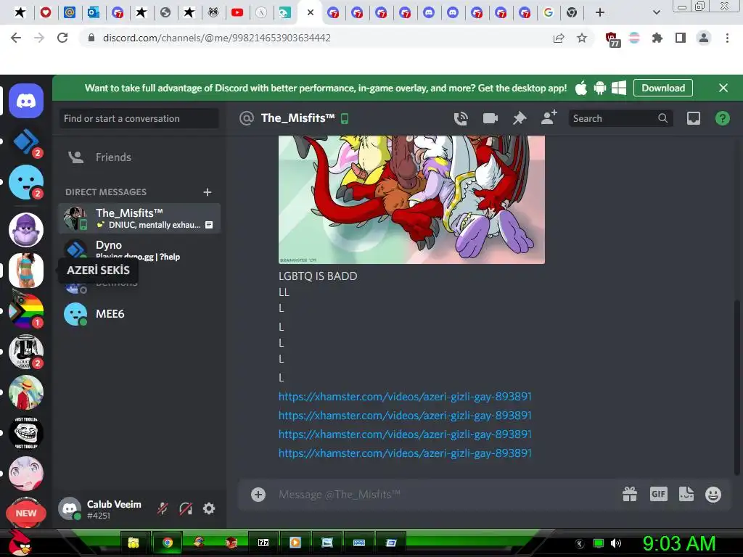Switch to the Google tab

pos(549,12)
